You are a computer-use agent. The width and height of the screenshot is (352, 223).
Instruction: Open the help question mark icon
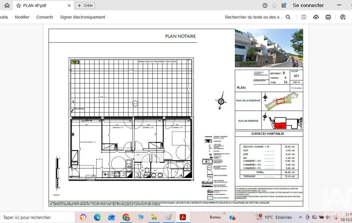pyautogui.click(x=265, y=5)
